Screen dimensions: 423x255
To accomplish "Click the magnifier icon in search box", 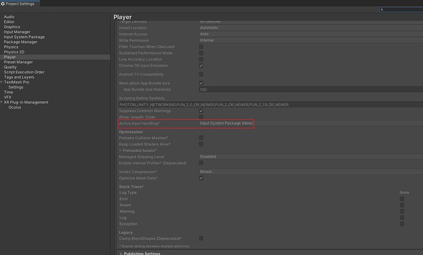I will pos(381,10).
